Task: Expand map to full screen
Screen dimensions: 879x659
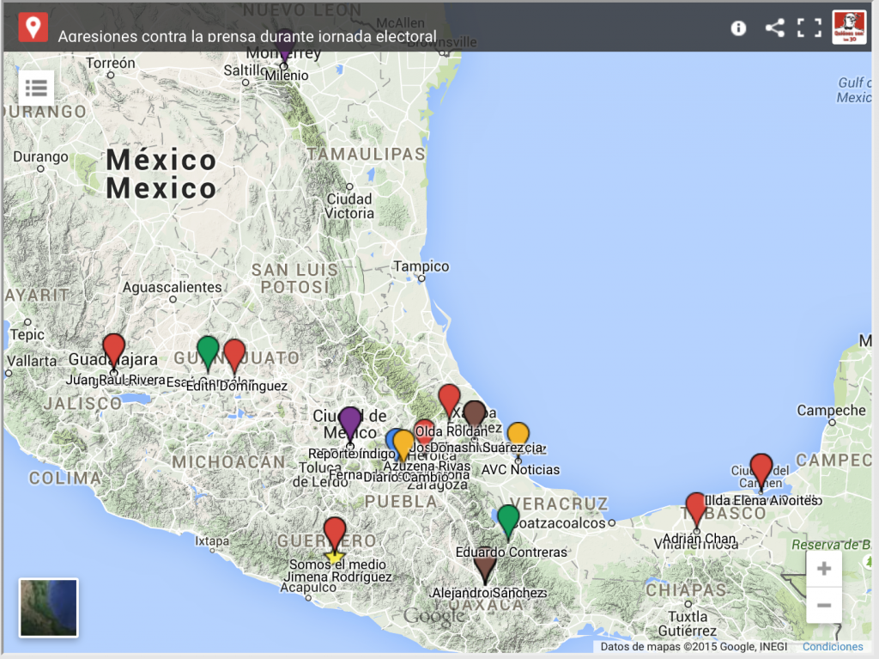Action: tap(809, 28)
